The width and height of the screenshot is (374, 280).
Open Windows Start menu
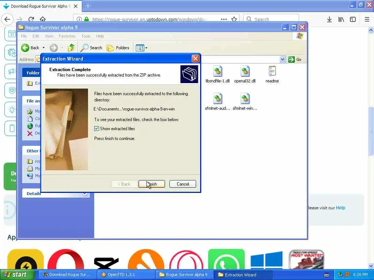coord(18,275)
